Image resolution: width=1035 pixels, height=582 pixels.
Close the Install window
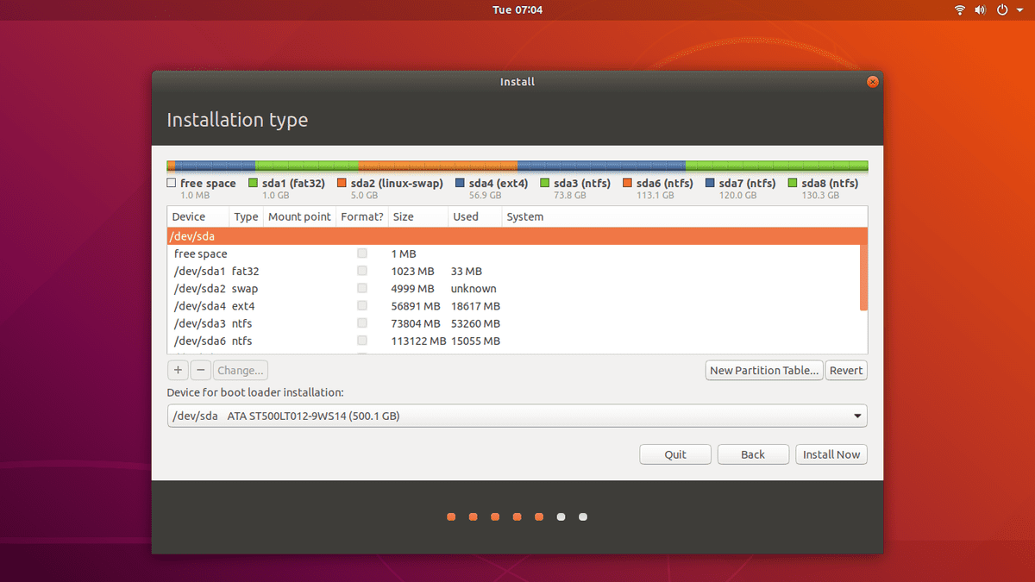click(x=872, y=82)
